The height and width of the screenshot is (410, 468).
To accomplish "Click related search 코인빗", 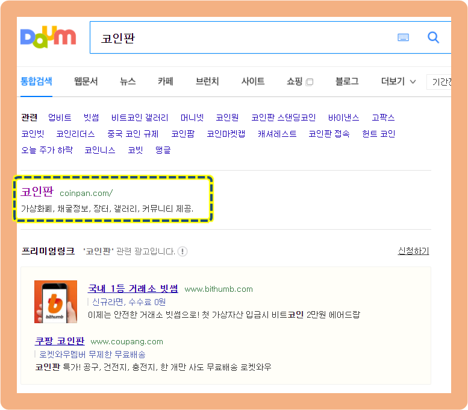I will pos(33,134).
